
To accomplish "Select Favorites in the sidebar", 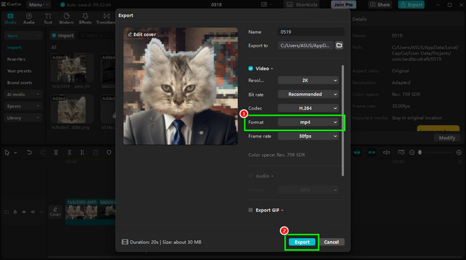I will point(16,59).
